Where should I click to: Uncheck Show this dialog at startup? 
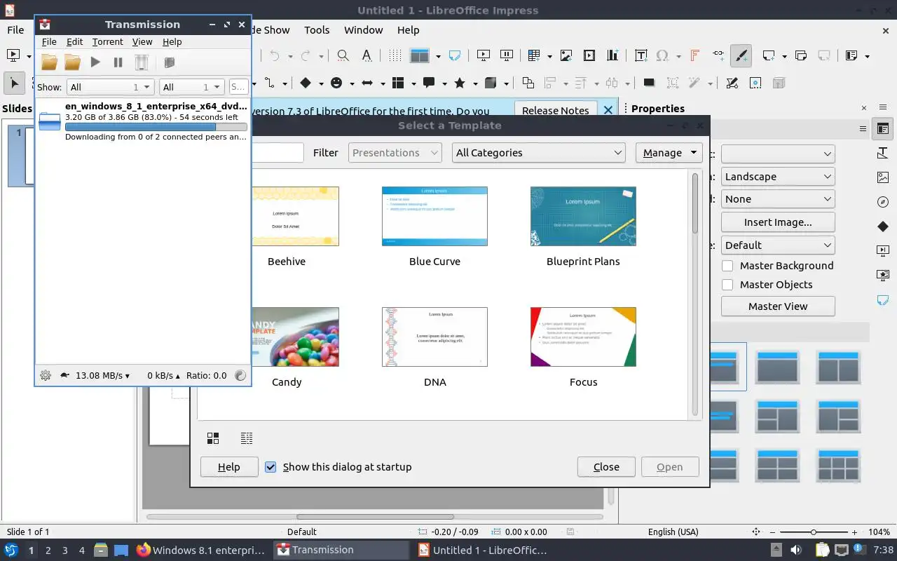click(271, 467)
